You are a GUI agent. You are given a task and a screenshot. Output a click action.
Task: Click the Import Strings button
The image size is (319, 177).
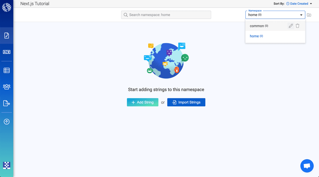point(186,102)
